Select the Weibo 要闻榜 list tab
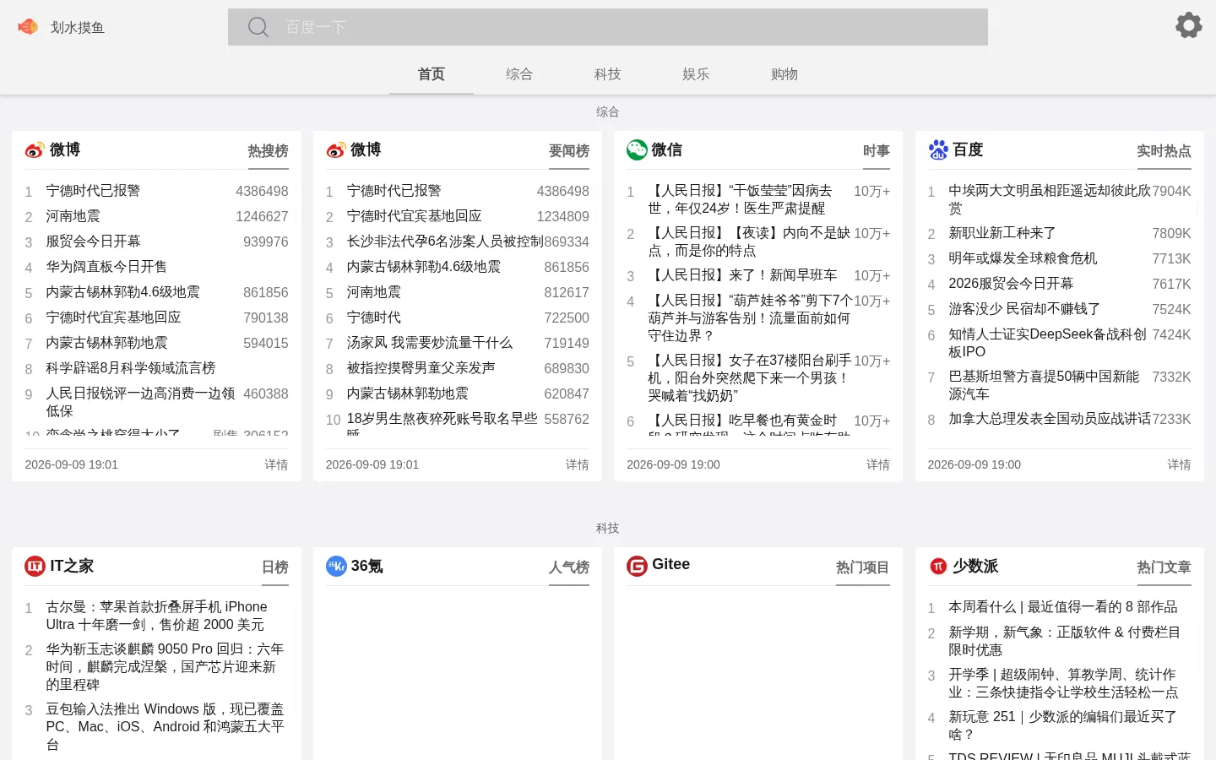1216x760 pixels. 569,151
